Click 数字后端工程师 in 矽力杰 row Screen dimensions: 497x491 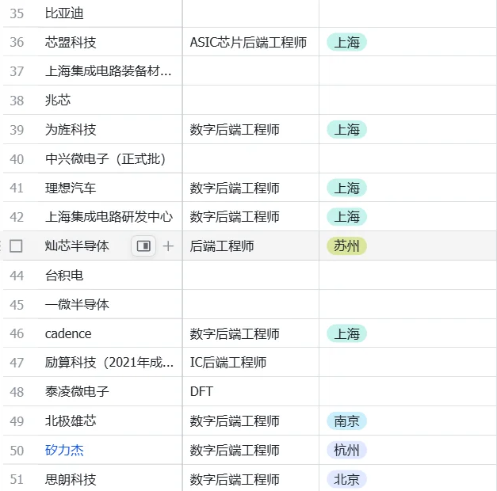[235, 450]
